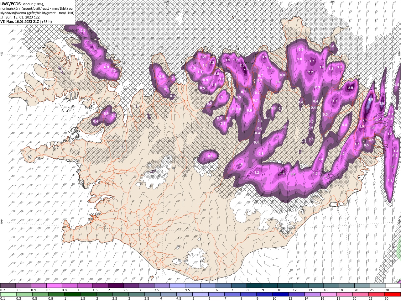Click the 20W longitude label at top
Screen dimensions: 401x301
pyautogui.click(x=166, y=2)
